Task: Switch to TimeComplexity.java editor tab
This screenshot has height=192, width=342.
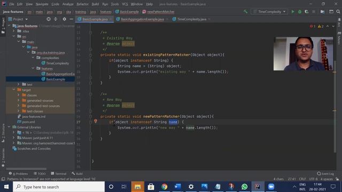Action: pos(192,19)
